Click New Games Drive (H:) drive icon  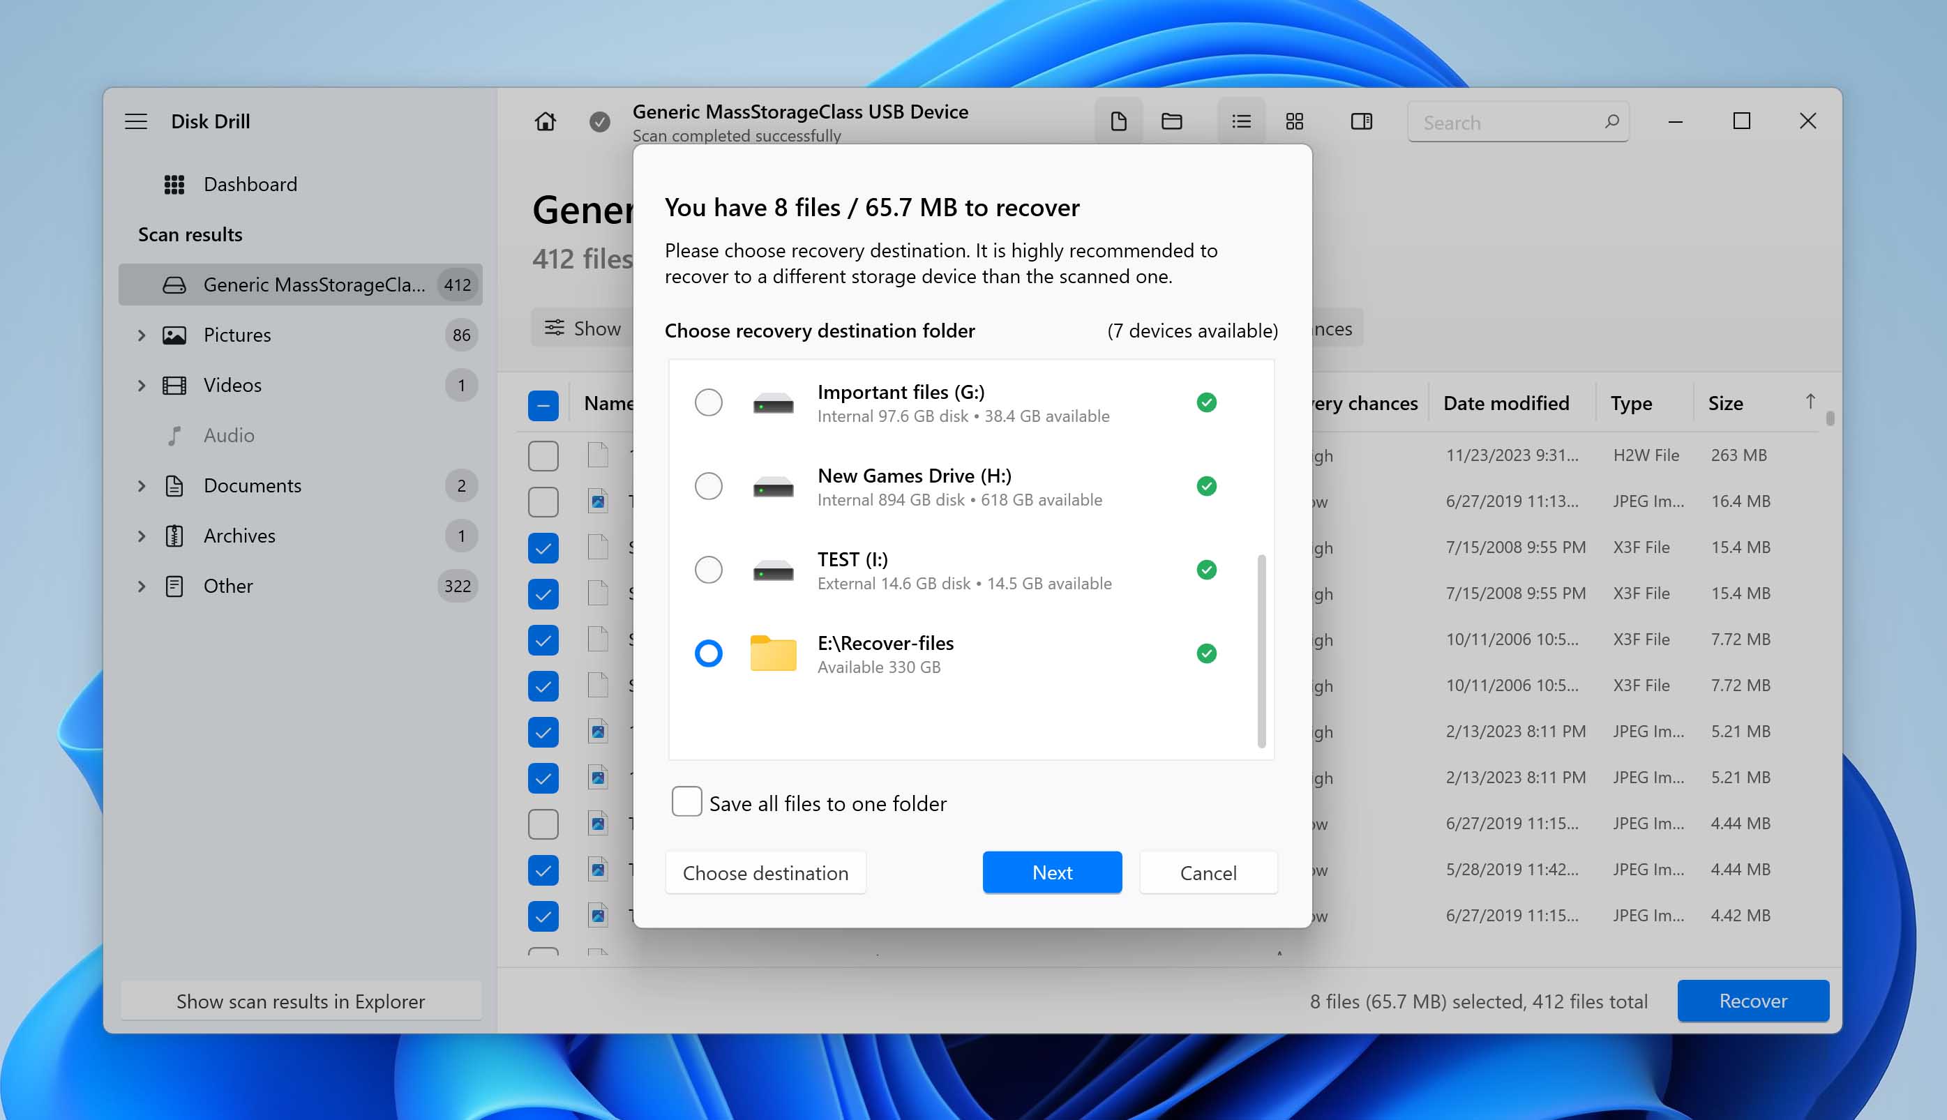pyautogui.click(x=773, y=487)
